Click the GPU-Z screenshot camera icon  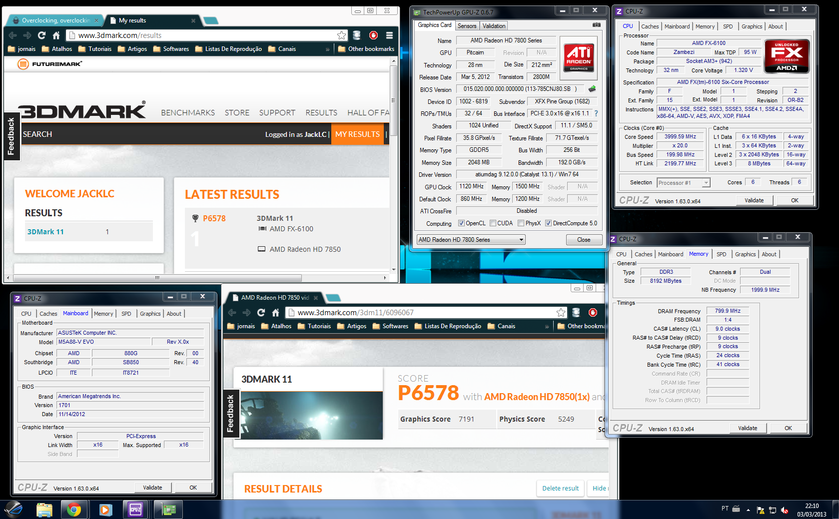pyautogui.click(x=596, y=24)
